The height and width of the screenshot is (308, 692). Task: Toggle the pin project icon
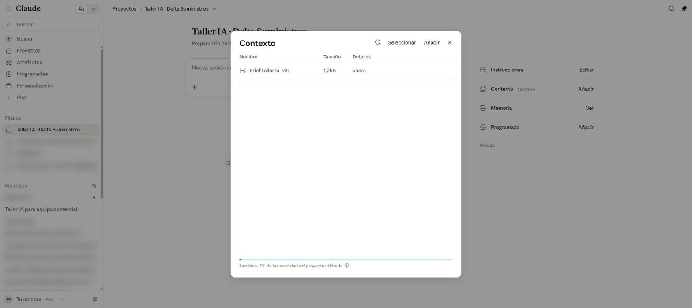pyautogui.click(x=684, y=8)
